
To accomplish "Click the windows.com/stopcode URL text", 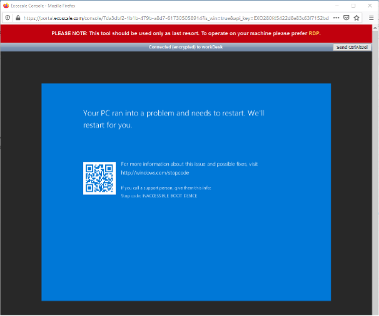I will pos(155,173).
